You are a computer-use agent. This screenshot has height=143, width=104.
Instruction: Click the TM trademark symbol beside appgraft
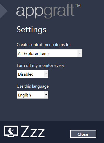coord(78,6)
